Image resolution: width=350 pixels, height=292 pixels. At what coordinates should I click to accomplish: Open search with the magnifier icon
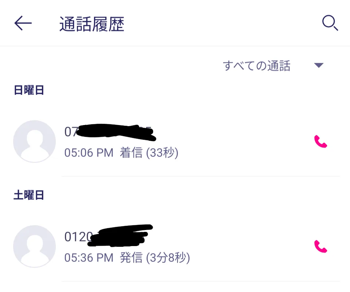coord(330,23)
